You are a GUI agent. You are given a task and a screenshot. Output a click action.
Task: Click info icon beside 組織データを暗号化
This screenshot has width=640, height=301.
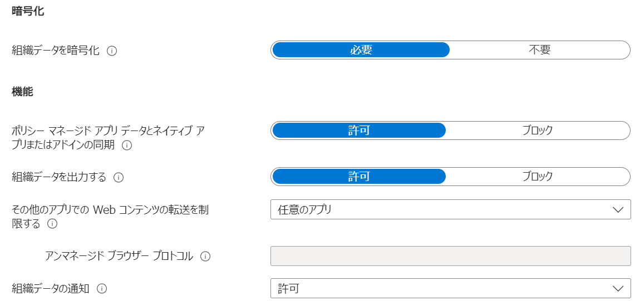click(x=112, y=51)
